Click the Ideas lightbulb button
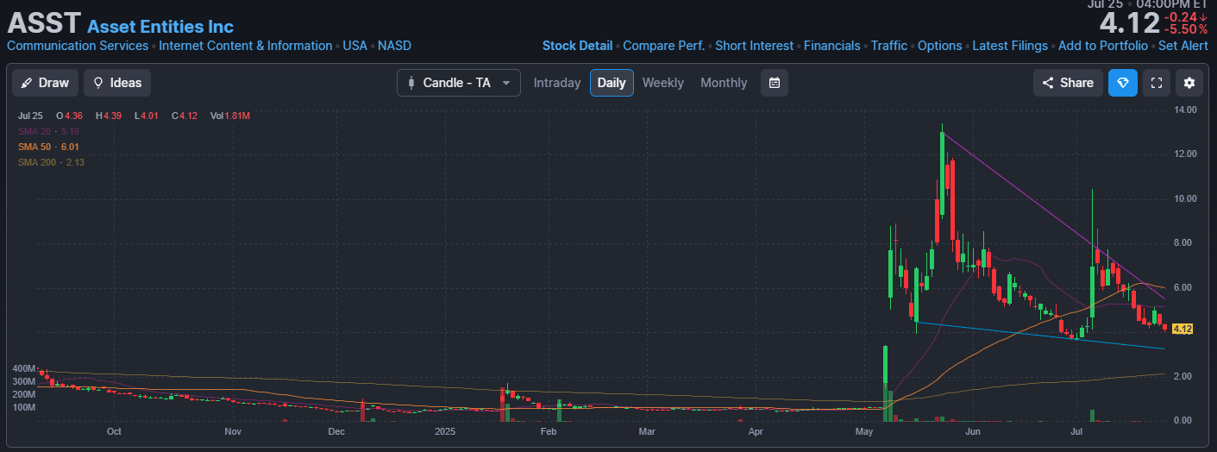Viewport: 1217px width, 452px height. point(117,83)
